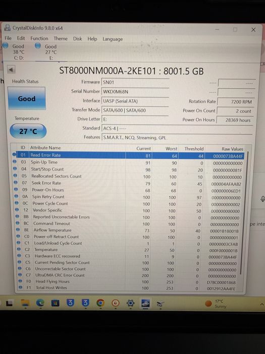This screenshot has height=354, width=265.
Task: Click the Threshold column header
Action: click(194, 149)
